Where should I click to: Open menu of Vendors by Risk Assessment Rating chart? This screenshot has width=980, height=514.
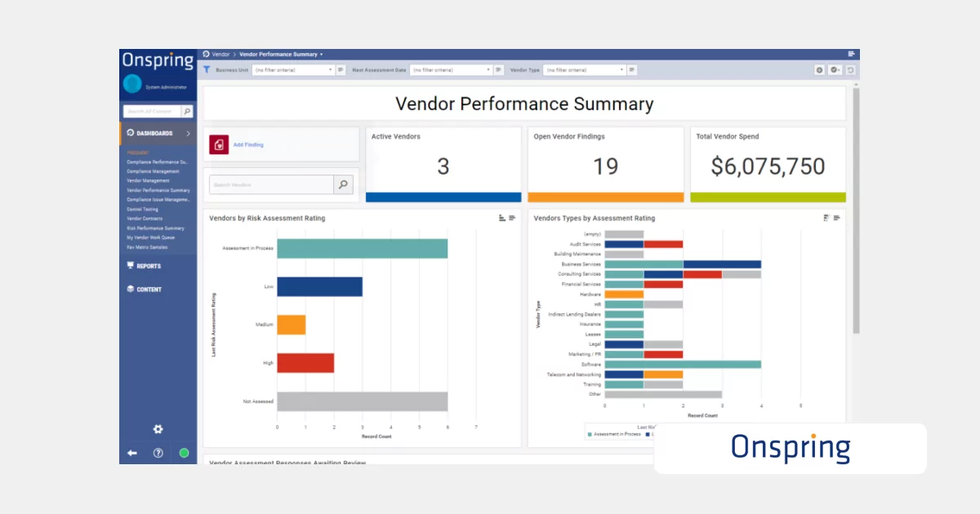point(512,218)
